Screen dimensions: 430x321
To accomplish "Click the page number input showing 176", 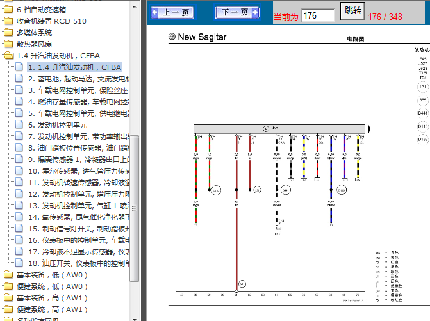I will [x=318, y=15].
